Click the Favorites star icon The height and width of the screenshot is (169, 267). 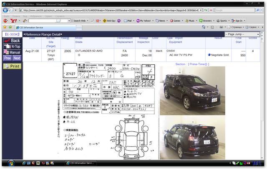[5, 27]
